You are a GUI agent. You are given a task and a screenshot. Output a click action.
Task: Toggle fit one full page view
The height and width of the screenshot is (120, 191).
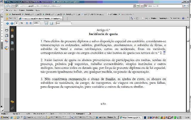(x=52, y=23)
